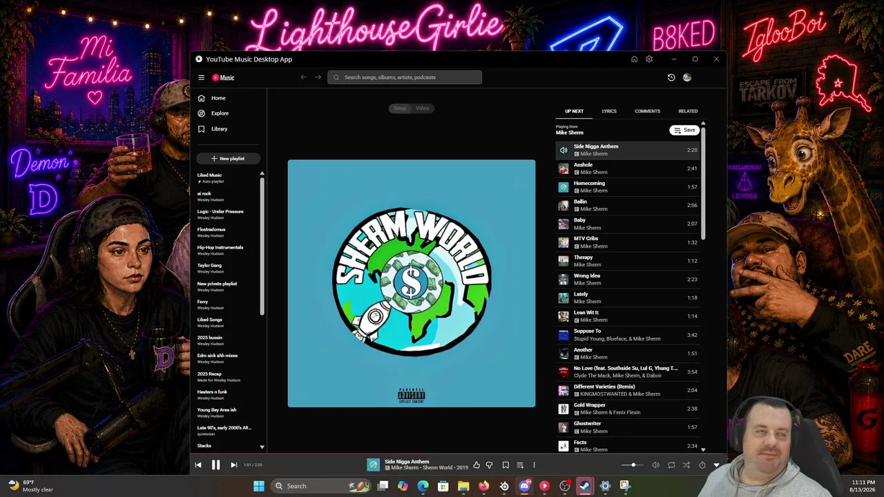Click the title bar home icon

click(x=634, y=59)
